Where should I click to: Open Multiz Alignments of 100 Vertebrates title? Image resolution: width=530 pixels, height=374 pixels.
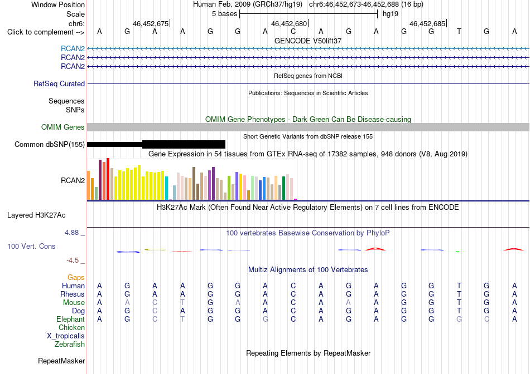click(x=308, y=270)
